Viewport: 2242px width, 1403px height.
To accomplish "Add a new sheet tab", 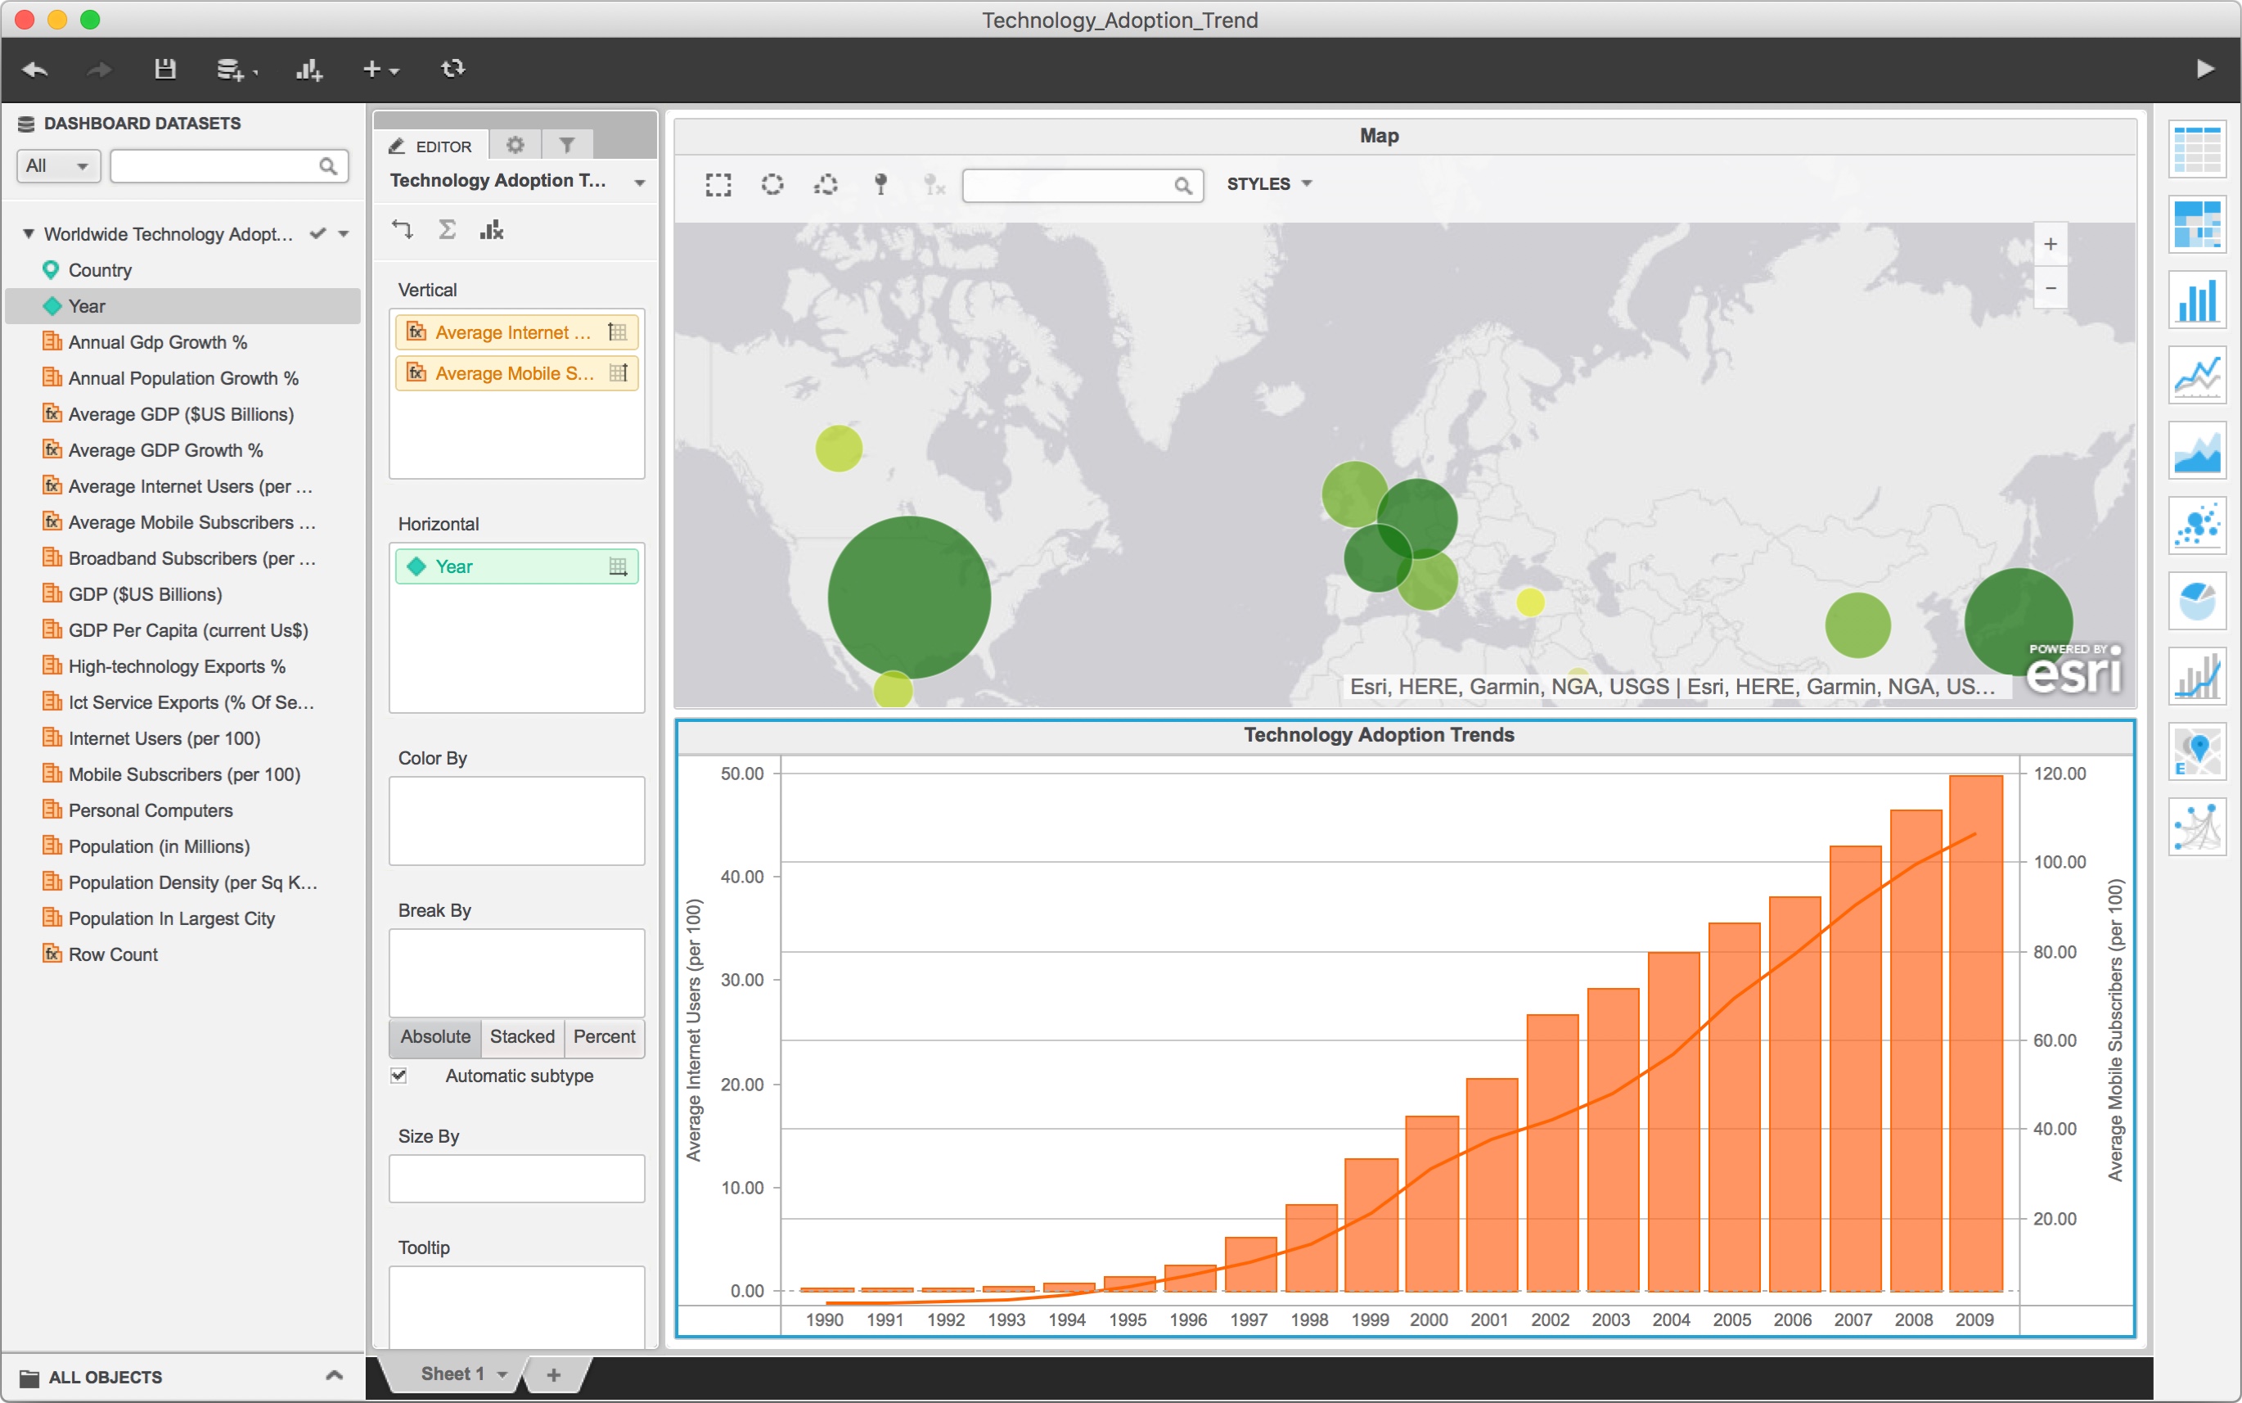I will (x=554, y=1374).
